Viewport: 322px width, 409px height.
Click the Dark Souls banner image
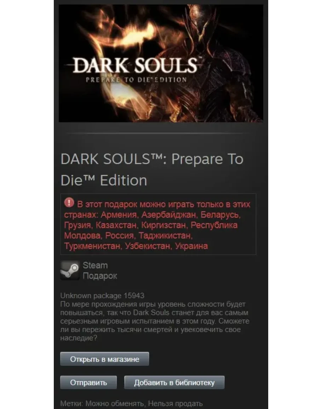[x=161, y=63]
